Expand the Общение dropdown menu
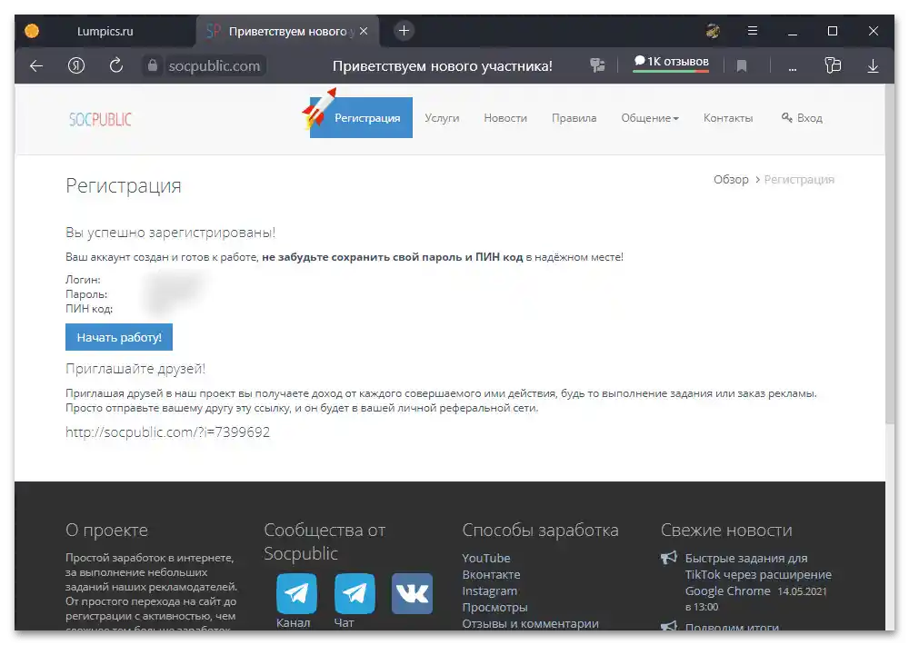The image size is (909, 645). click(x=650, y=117)
